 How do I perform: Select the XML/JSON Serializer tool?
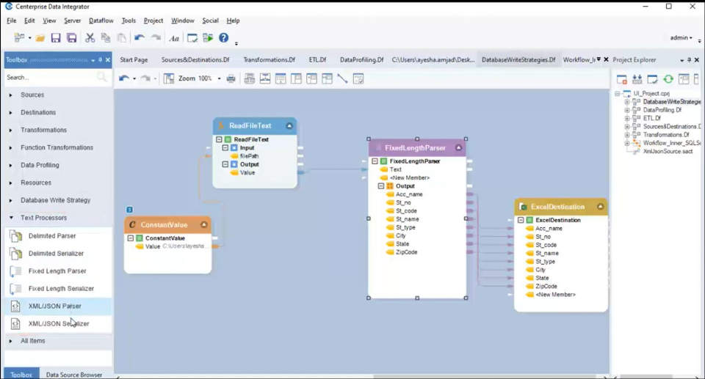(x=58, y=323)
